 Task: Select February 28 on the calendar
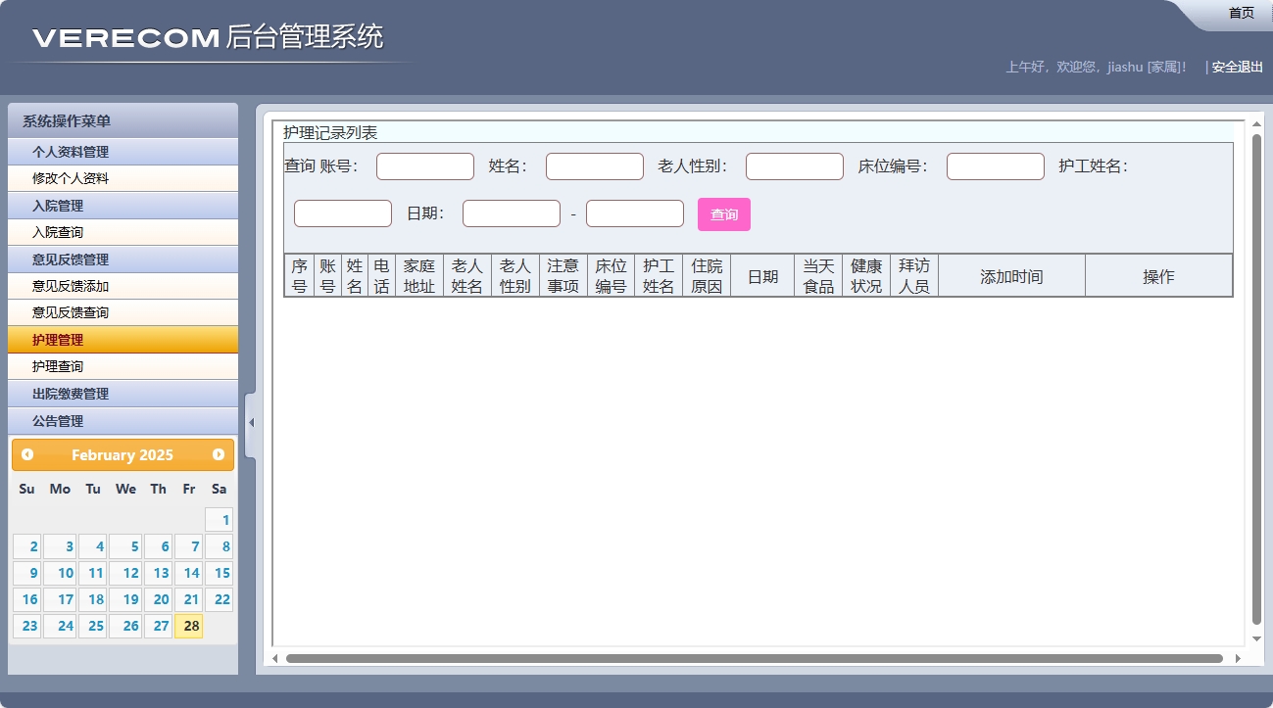188,626
